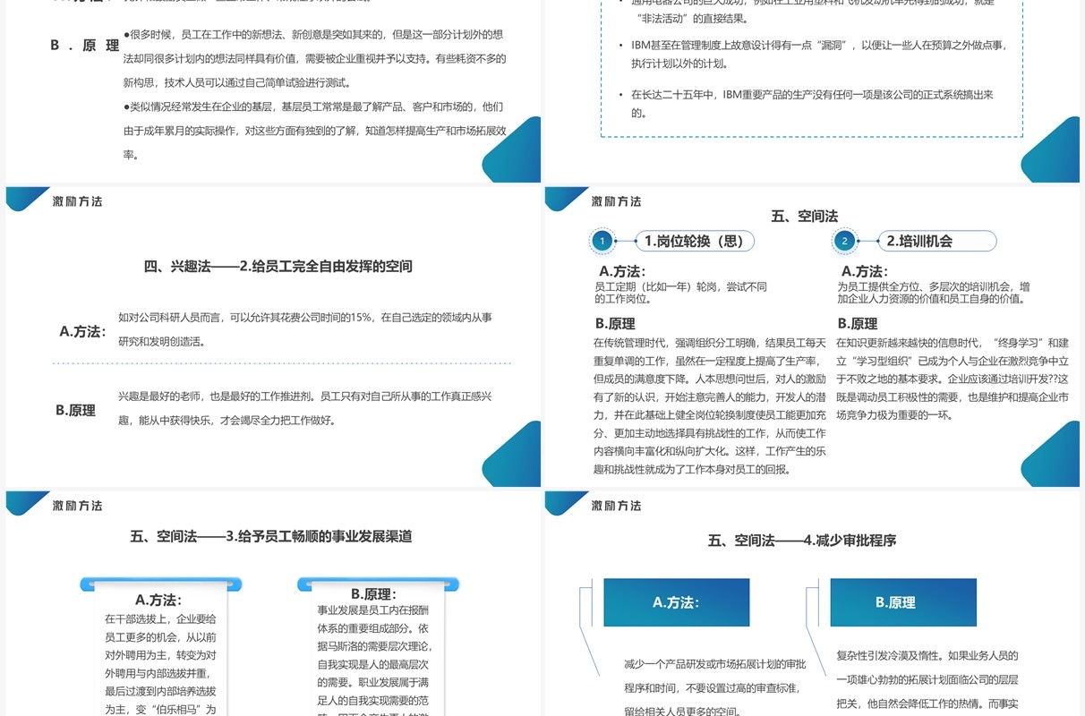Select heading "五、空间法——3.给予员工畅顺的事业发展渠道"
The image size is (1085, 716).
[271, 536]
